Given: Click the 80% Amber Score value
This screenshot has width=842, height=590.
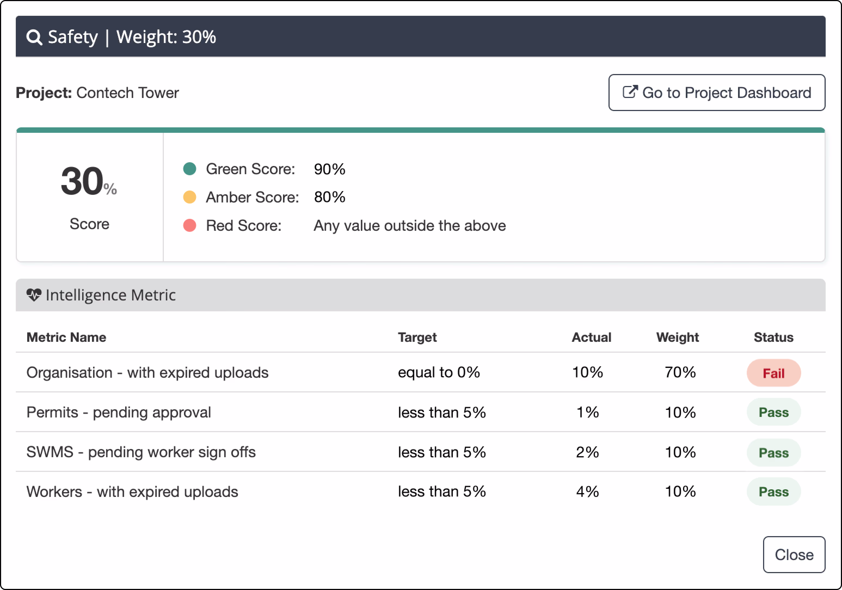Looking at the screenshot, I should coord(329,197).
